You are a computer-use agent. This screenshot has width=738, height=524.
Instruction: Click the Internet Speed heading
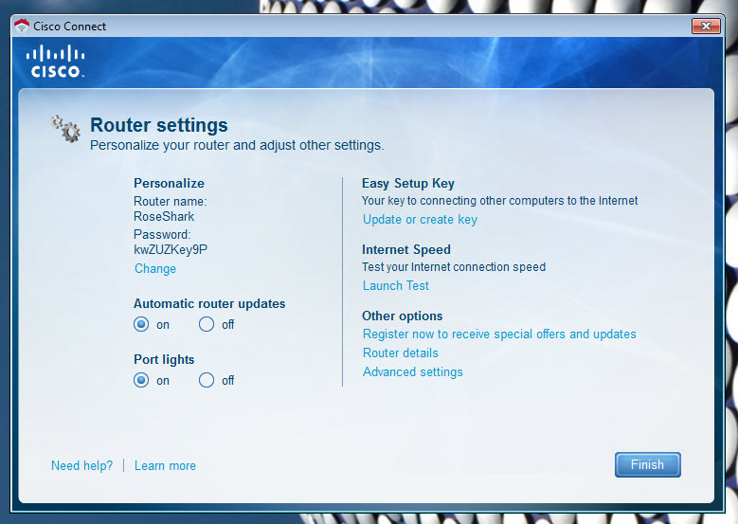point(406,249)
